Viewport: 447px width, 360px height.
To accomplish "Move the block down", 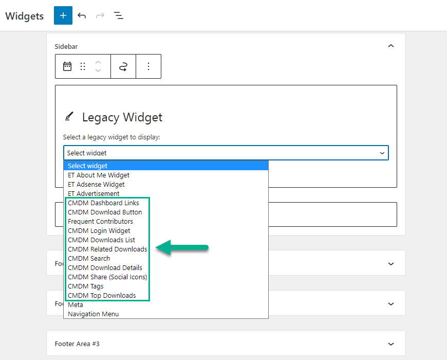I will (98, 70).
